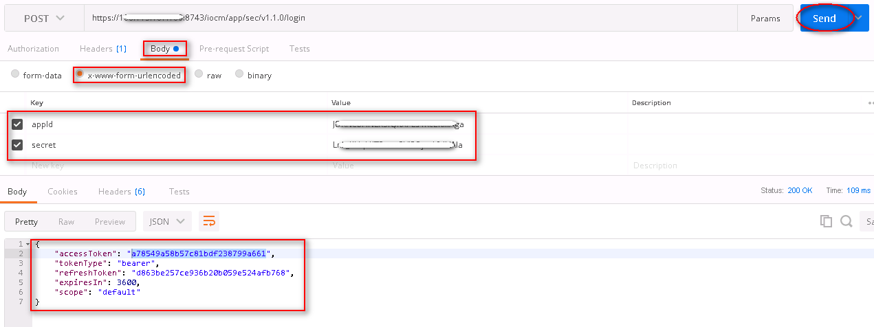Viewport: 874px width, 327px height.
Task: Select the raw body type
Action: point(199,74)
